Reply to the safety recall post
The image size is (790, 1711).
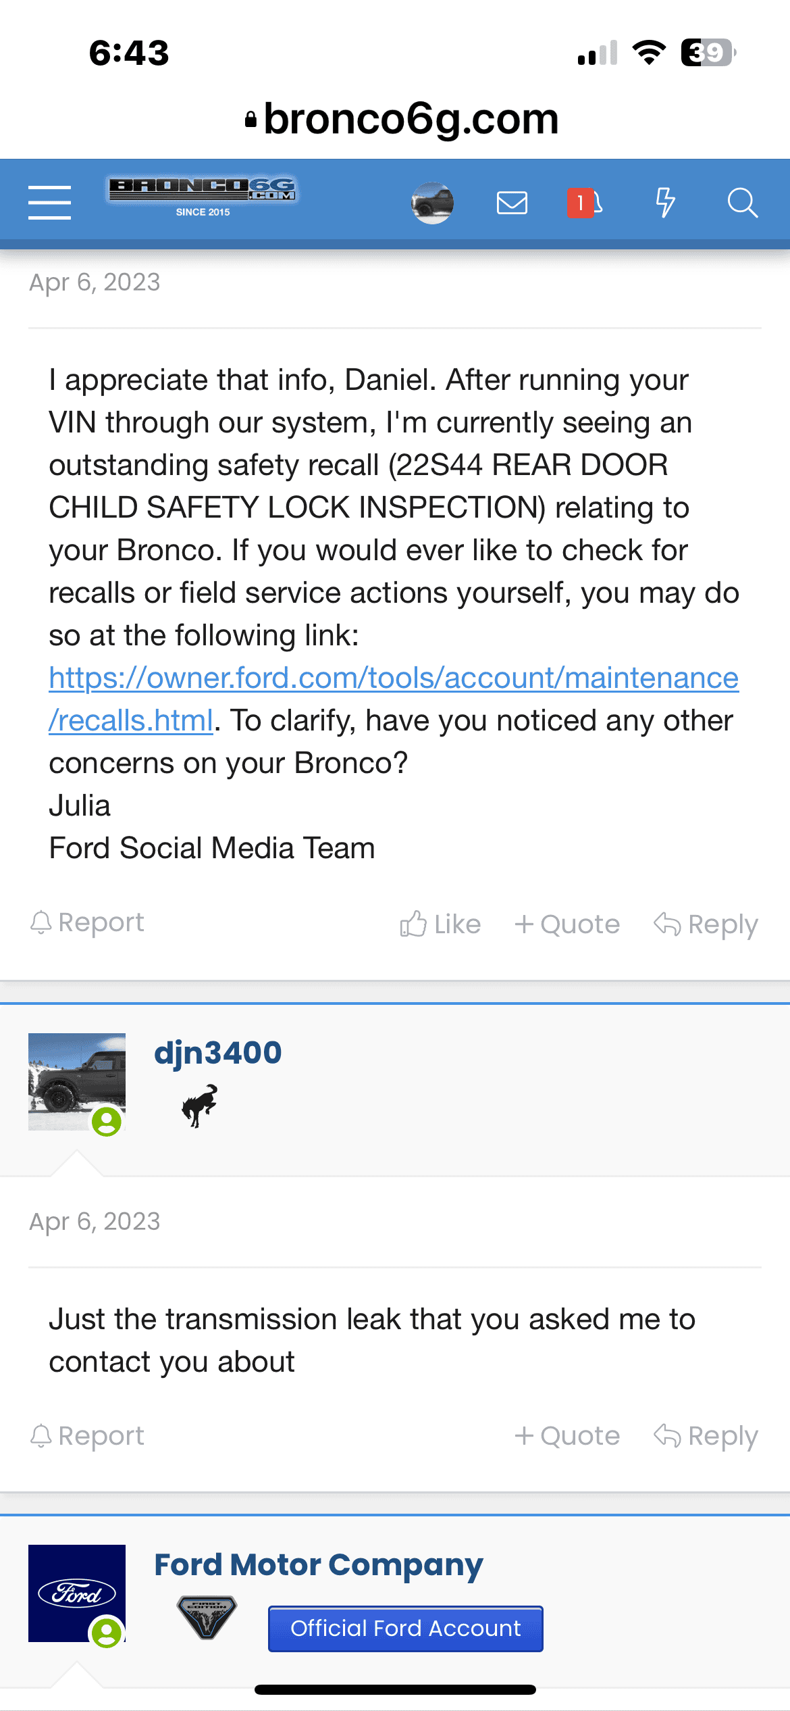pos(706,924)
